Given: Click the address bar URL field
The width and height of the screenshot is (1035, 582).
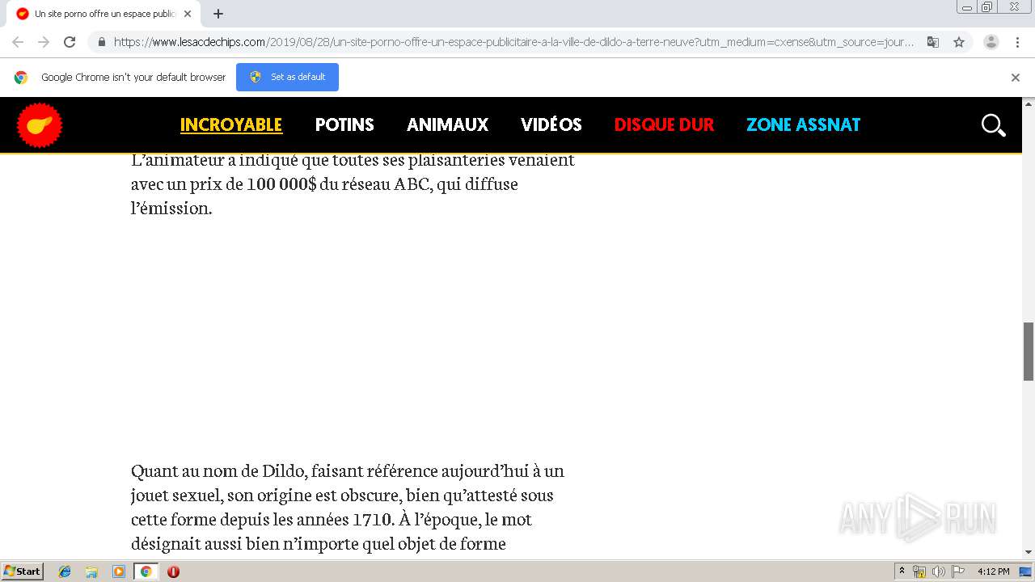Looking at the screenshot, I should pyautogui.click(x=513, y=42).
